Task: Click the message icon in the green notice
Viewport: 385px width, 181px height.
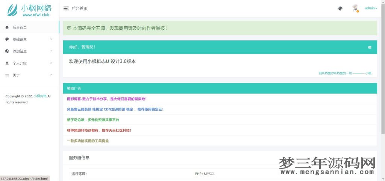Action: (69, 28)
